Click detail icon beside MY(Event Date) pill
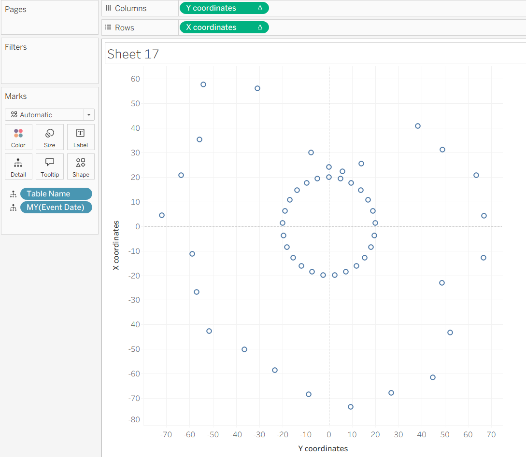Screen dimensions: 526x457 [x=13, y=208]
